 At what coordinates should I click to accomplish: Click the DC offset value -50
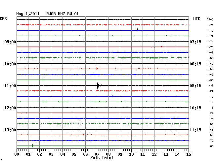point(211,64)
